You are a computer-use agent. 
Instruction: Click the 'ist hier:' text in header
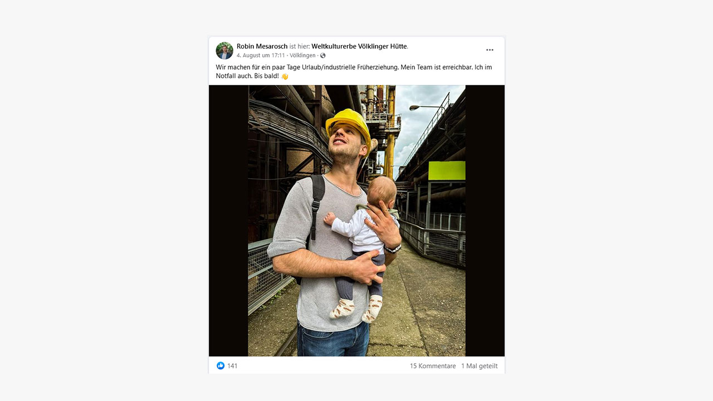tap(299, 46)
